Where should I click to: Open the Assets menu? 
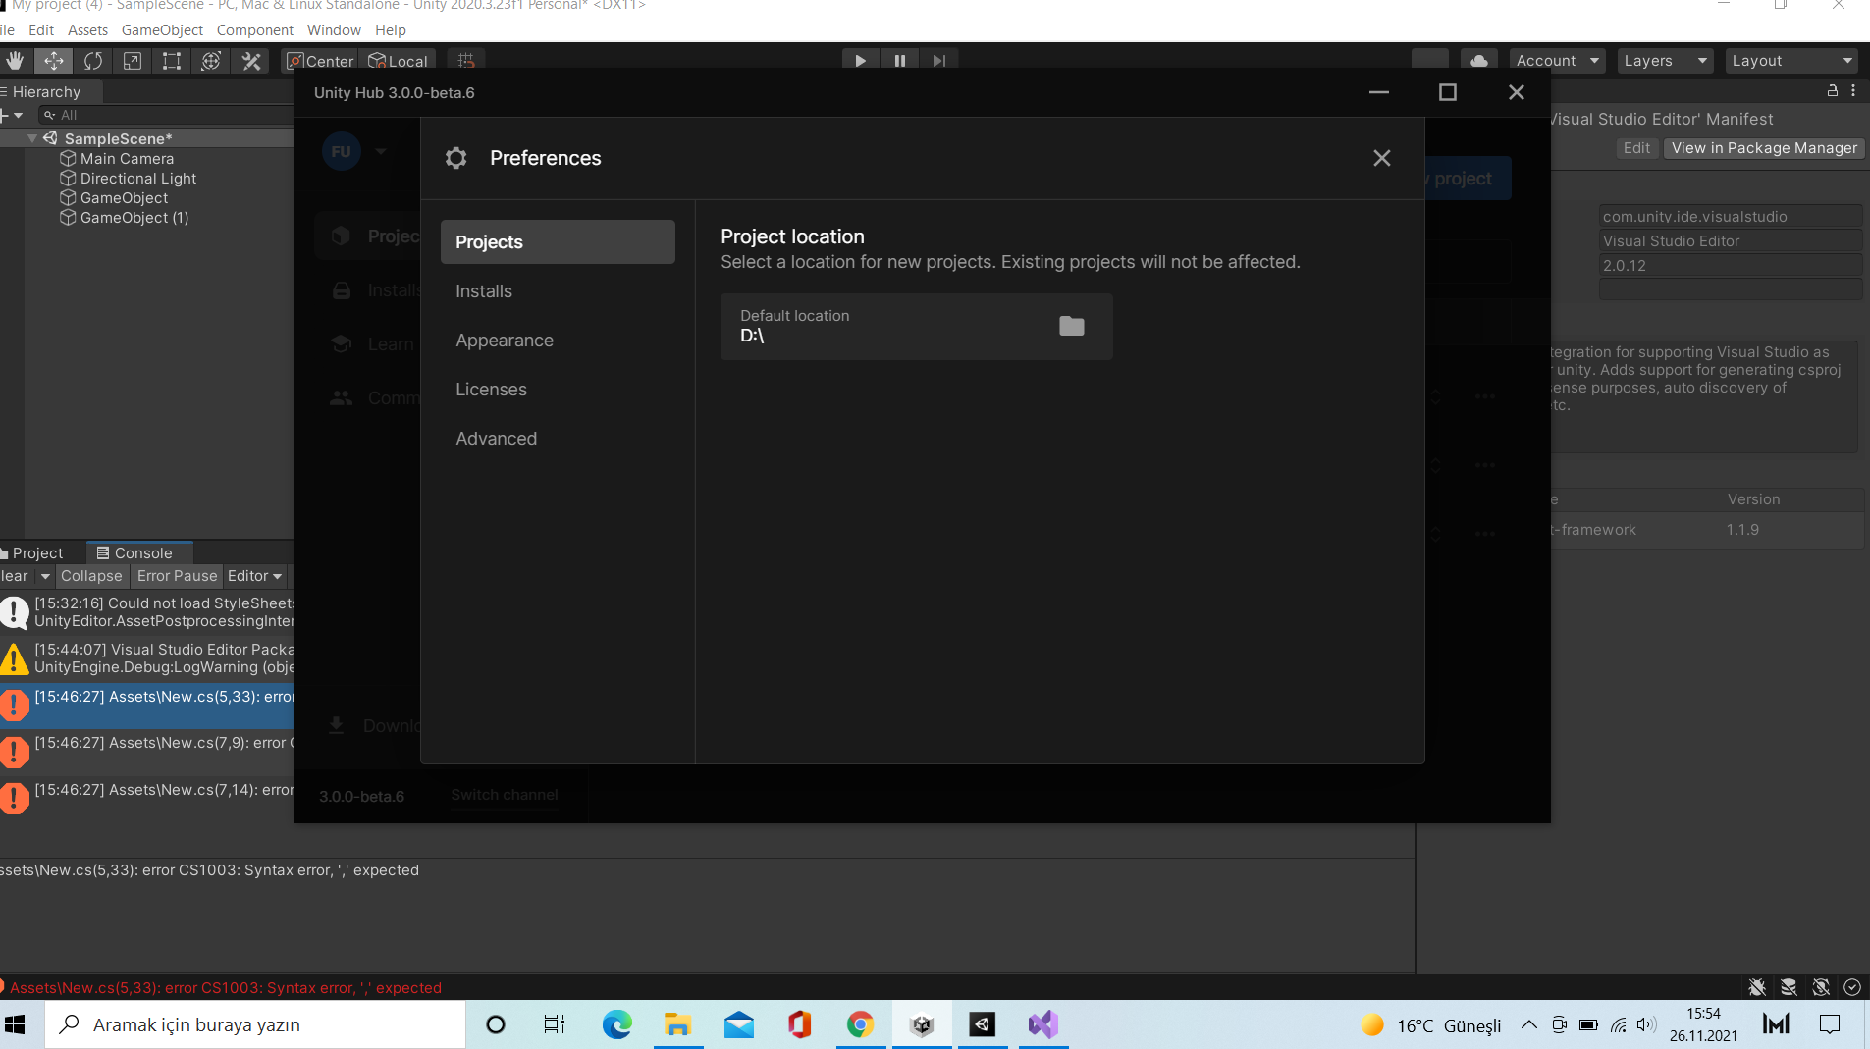pos(87,30)
